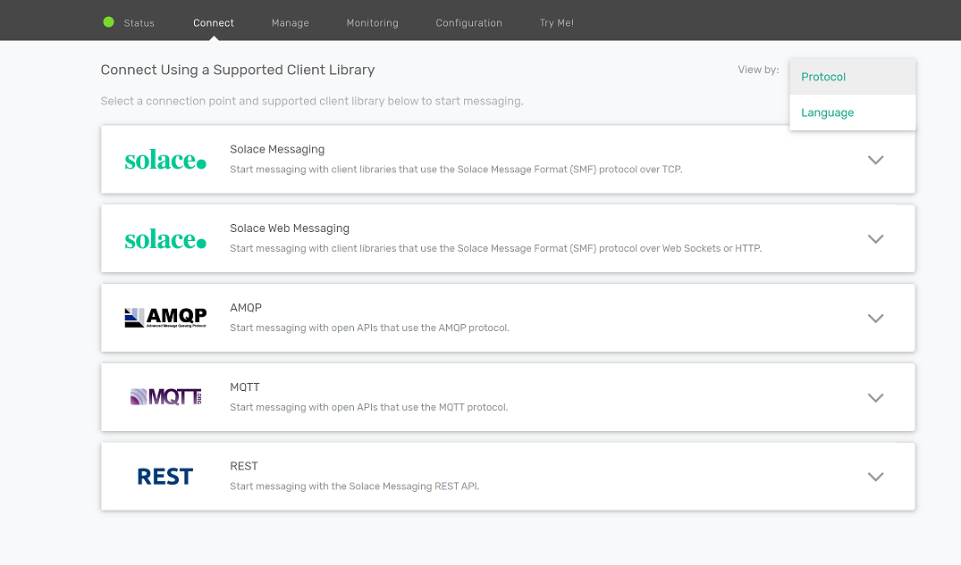Choose Language in View by dropdown
Image resolution: width=961 pixels, height=565 pixels.
coord(827,112)
